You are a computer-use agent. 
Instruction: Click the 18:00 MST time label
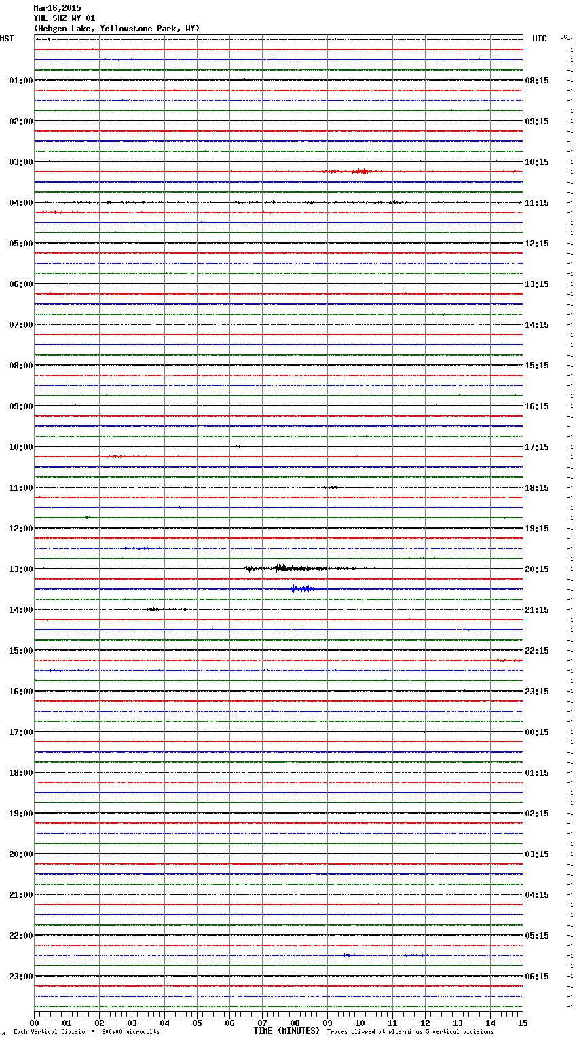tap(21, 773)
